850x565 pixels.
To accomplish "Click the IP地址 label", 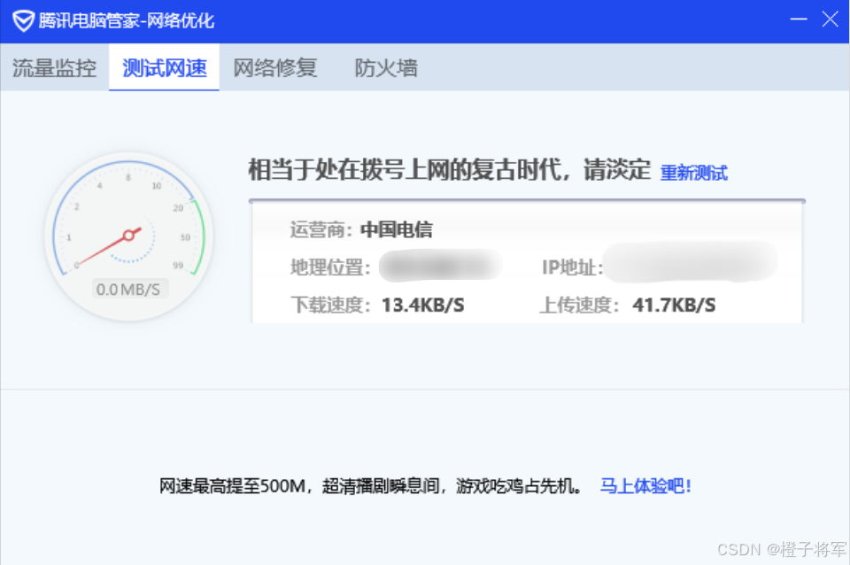I will coord(573,267).
